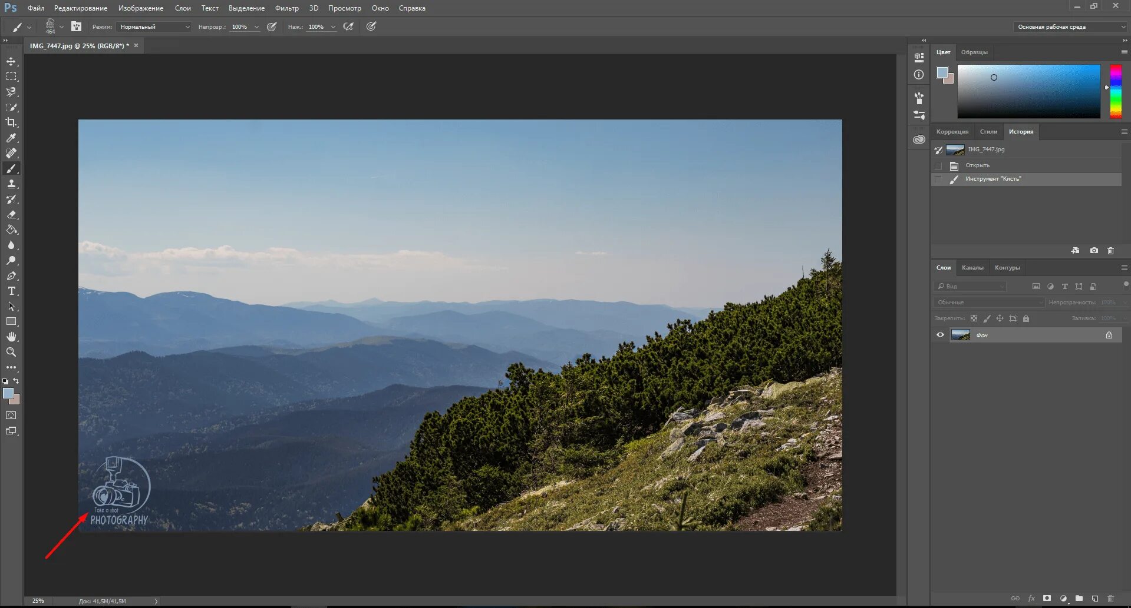This screenshot has height=608, width=1131.
Task: Enable airbrush-style build-up
Action: [349, 26]
